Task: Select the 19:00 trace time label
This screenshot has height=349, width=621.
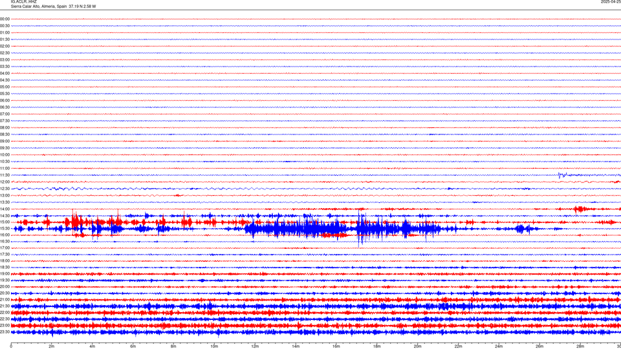Action: [5, 274]
